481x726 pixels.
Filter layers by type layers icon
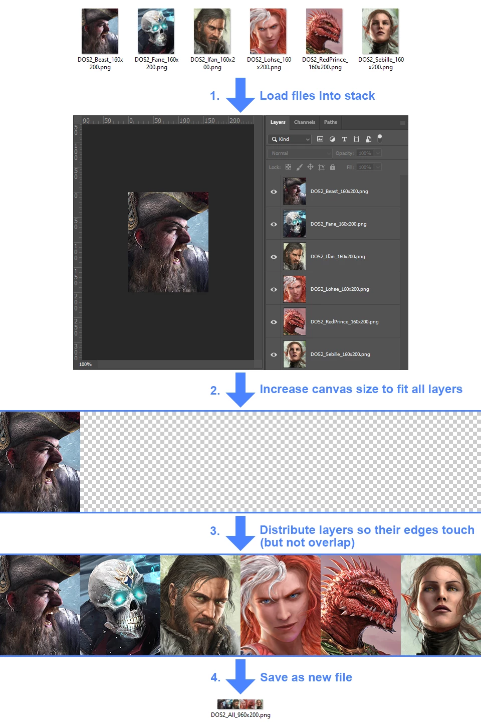[344, 139]
